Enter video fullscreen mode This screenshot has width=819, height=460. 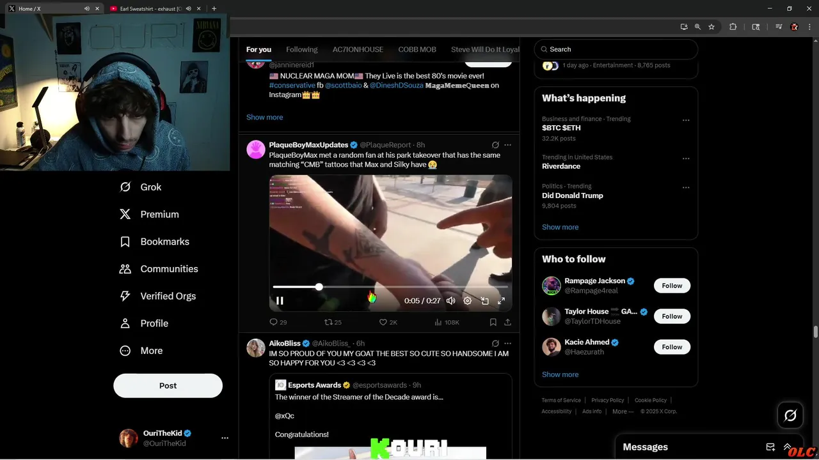(x=502, y=301)
